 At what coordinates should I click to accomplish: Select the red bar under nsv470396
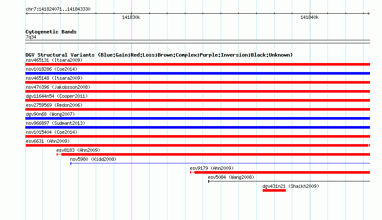pos(197,91)
